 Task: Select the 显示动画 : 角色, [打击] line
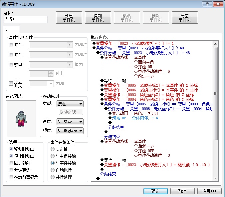click(133, 113)
